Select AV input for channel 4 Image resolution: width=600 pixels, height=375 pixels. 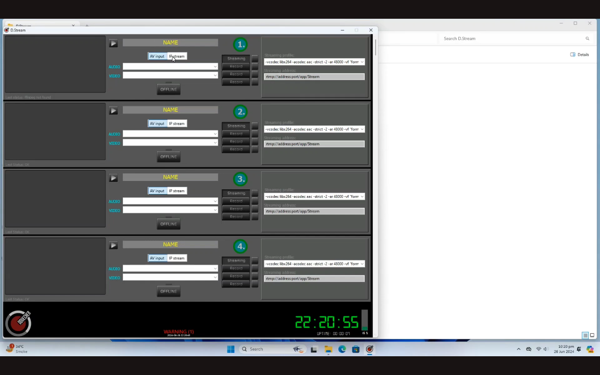[x=157, y=258]
